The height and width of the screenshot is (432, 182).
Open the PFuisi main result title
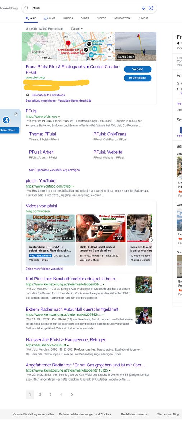click(x=32, y=111)
